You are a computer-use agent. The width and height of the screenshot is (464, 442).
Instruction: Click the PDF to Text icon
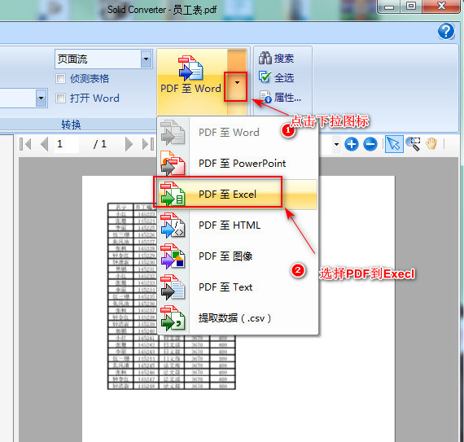coord(173,287)
